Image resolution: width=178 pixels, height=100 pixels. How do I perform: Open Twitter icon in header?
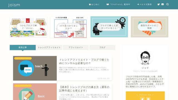tap(159, 4)
